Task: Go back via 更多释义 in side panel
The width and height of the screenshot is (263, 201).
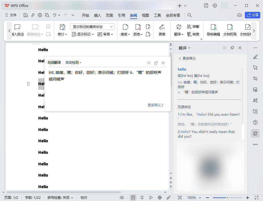Action: [187, 58]
